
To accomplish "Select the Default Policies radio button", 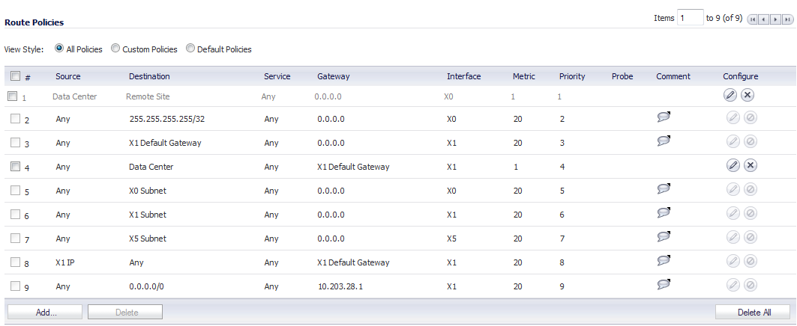I will click(x=190, y=49).
